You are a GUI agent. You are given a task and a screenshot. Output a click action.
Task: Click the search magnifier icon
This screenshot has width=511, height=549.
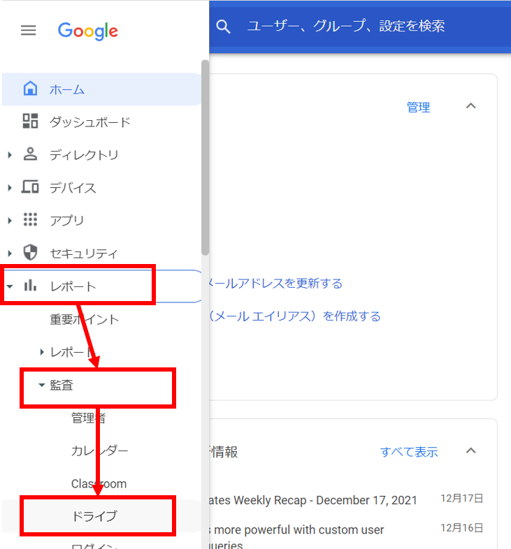(x=223, y=27)
